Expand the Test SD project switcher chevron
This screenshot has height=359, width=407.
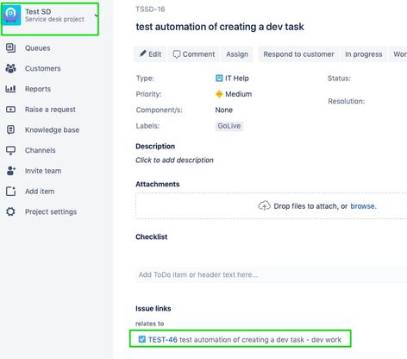coord(97,16)
